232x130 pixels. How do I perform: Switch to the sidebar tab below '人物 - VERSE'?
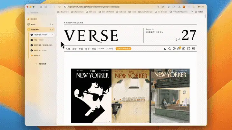(42, 45)
